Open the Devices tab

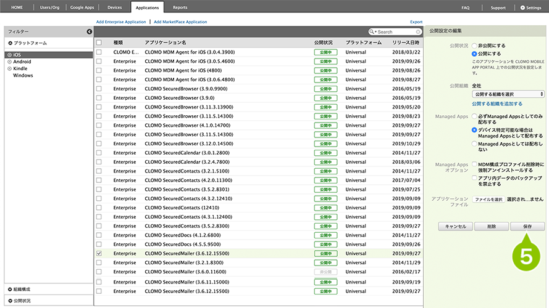pyautogui.click(x=114, y=7)
